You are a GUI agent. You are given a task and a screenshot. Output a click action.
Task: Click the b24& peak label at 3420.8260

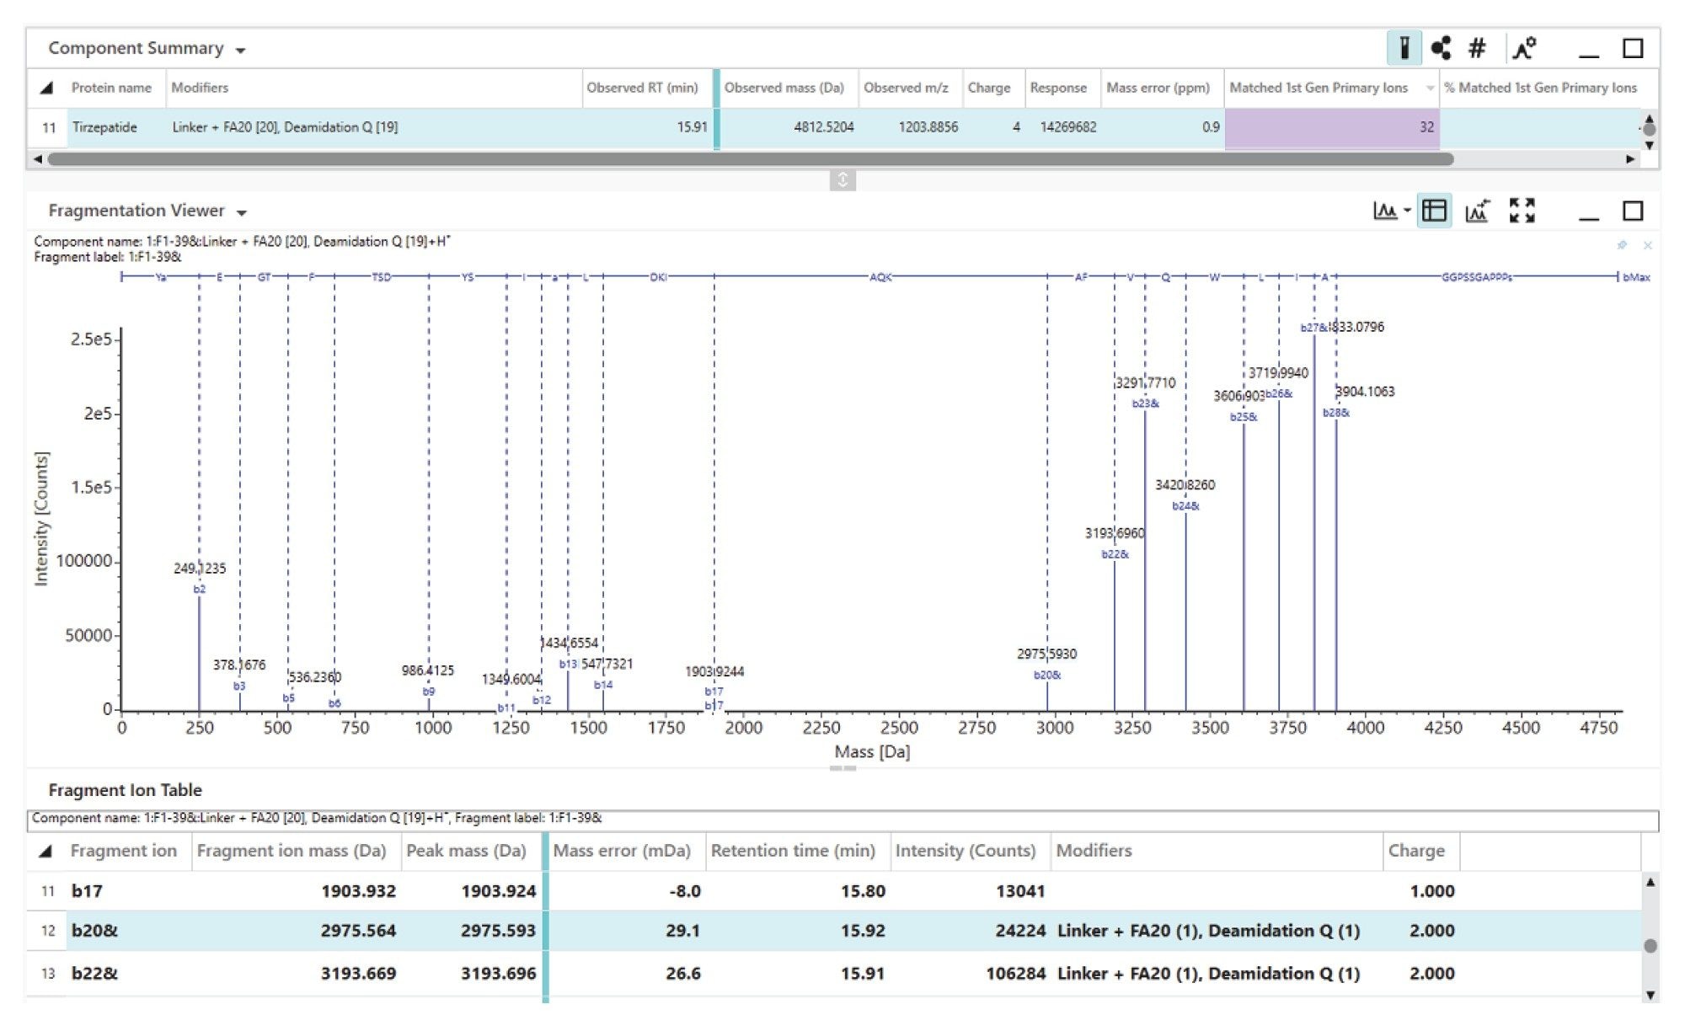pos(1186,506)
